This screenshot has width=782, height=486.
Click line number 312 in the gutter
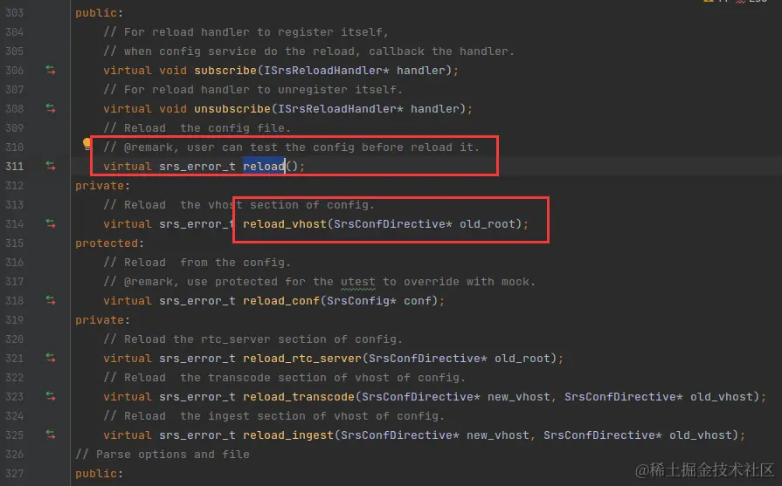15,185
